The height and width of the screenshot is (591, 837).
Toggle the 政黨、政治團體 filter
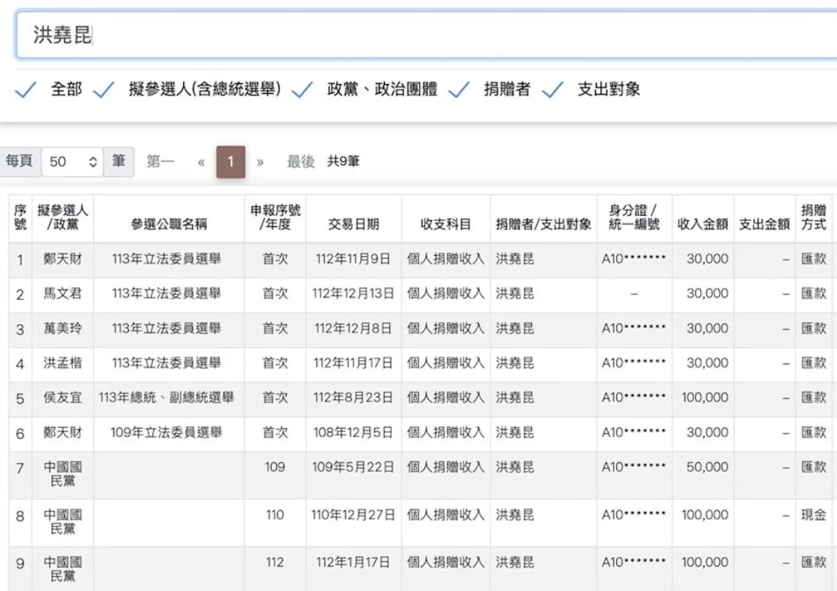click(x=302, y=89)
